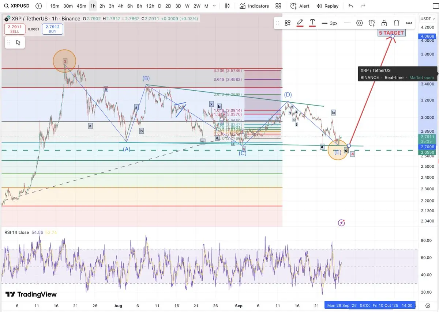Add alert on drawing via clock-plus icon
The height and width of the screenshot is (312, 439).
(x=372, y=23)
